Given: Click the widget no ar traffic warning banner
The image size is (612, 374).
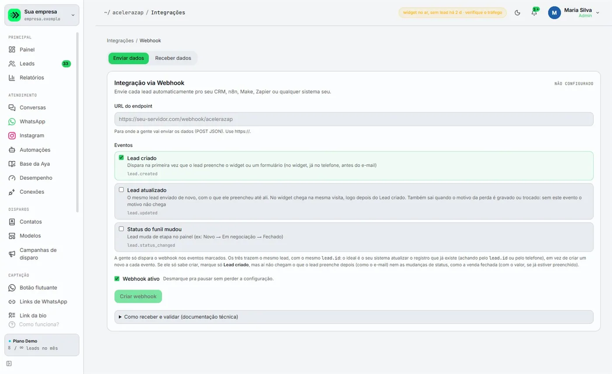Looking at the screenshot, I should 452,13.
